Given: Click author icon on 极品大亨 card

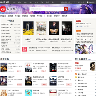Looking at the screenshot, I should pyautogui.click(x=9, y=85).
